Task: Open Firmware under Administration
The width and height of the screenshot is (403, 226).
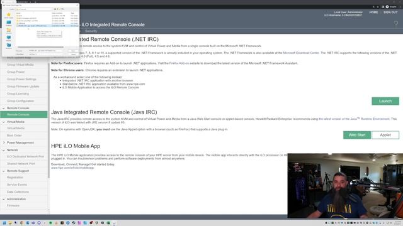Action: [x=13, y=205]
